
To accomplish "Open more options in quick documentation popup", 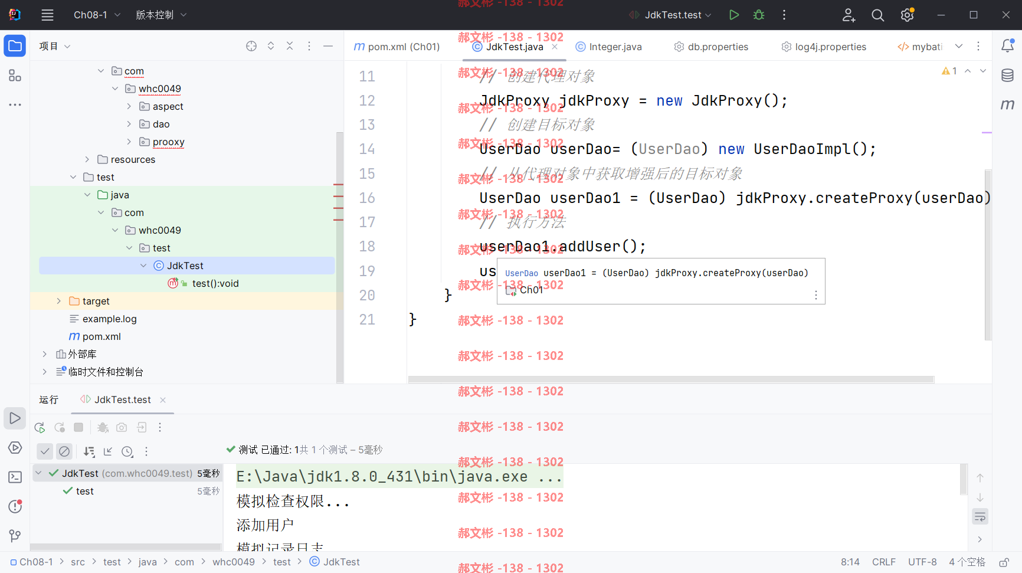I will coord(816,295).
